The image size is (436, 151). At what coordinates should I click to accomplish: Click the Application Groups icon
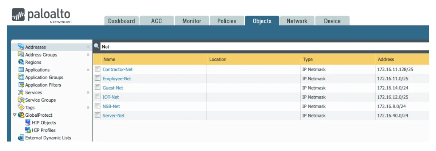21,77
